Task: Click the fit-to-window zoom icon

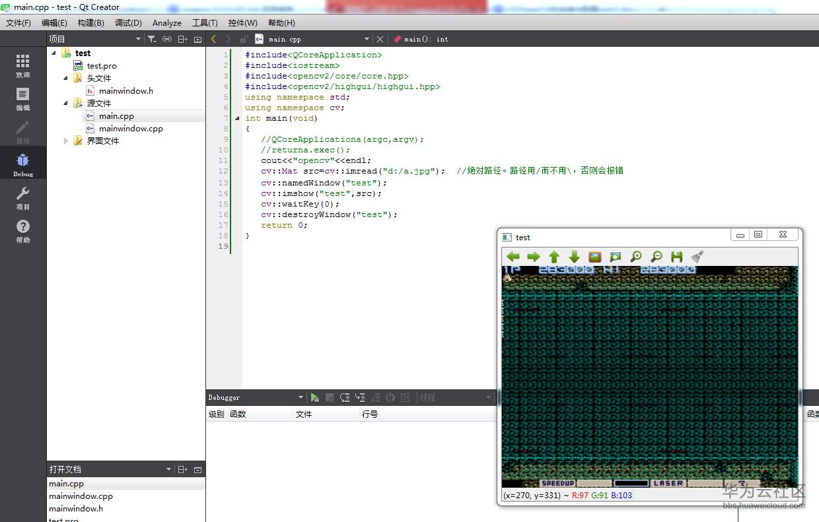Action: click(616, 257)
